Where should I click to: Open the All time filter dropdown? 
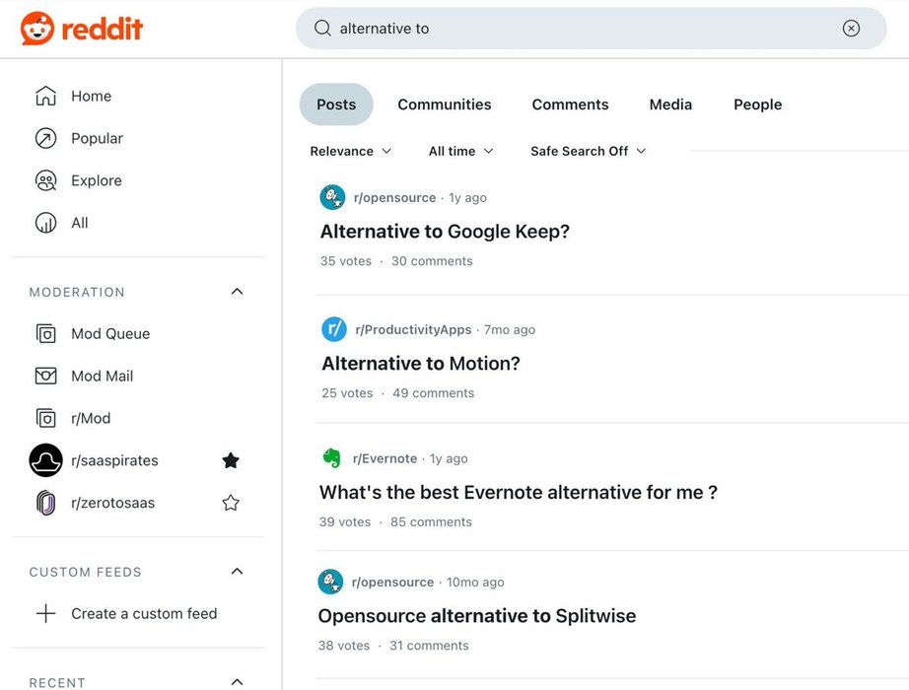tap(461, 151)
